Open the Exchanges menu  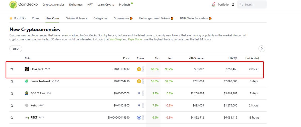click(76, 4)
